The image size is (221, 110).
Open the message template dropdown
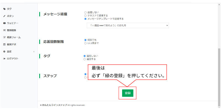(128, 25)
